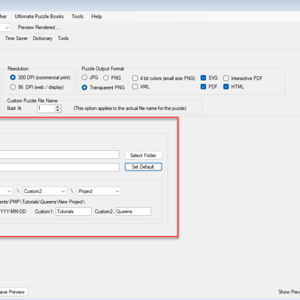The height and width of the screenshot is (300, 300).
Task: Decrease the Start At number with down arrow
Action: (x=58, y=110)
